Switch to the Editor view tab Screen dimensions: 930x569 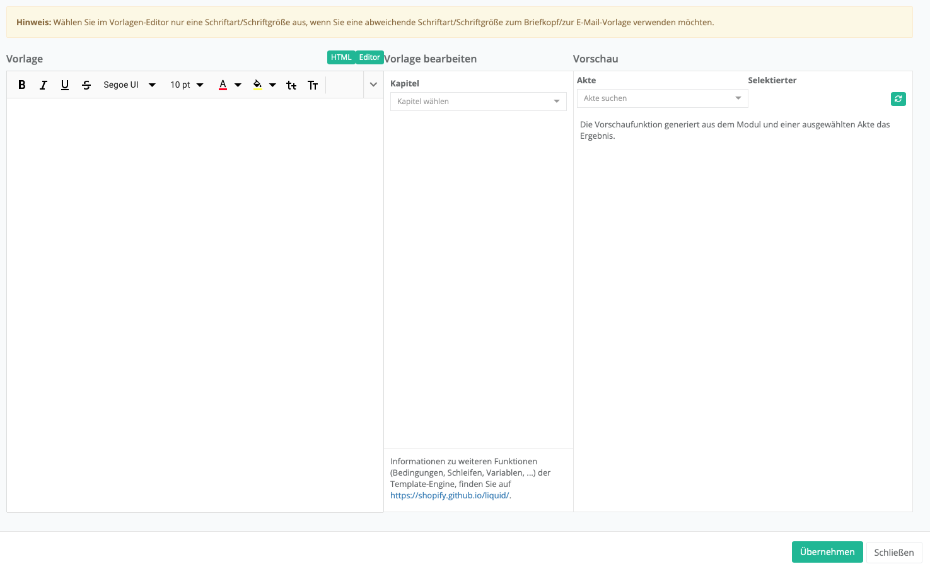[369, 57]
